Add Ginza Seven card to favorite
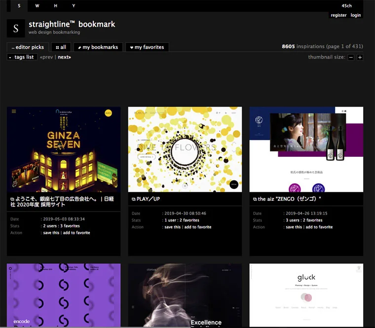The height and width of the screenshot is (328, 375). coord(76,233)
